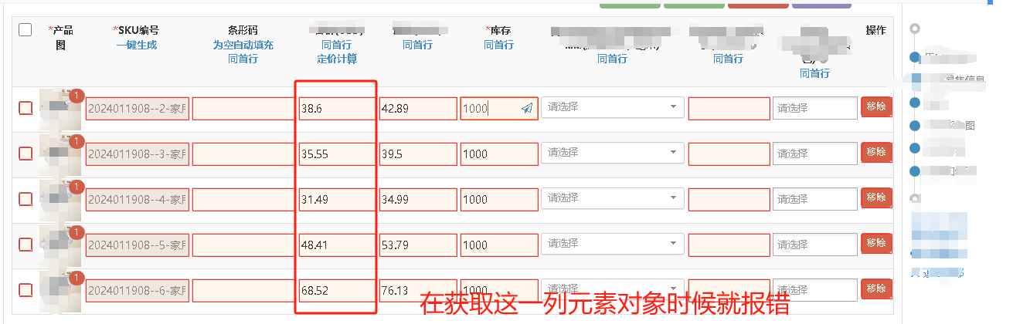Open the product thumbnail in the 2024011908--3 row
The image size is (1013, 324).
pyautogui.click(x=60, y=154)
